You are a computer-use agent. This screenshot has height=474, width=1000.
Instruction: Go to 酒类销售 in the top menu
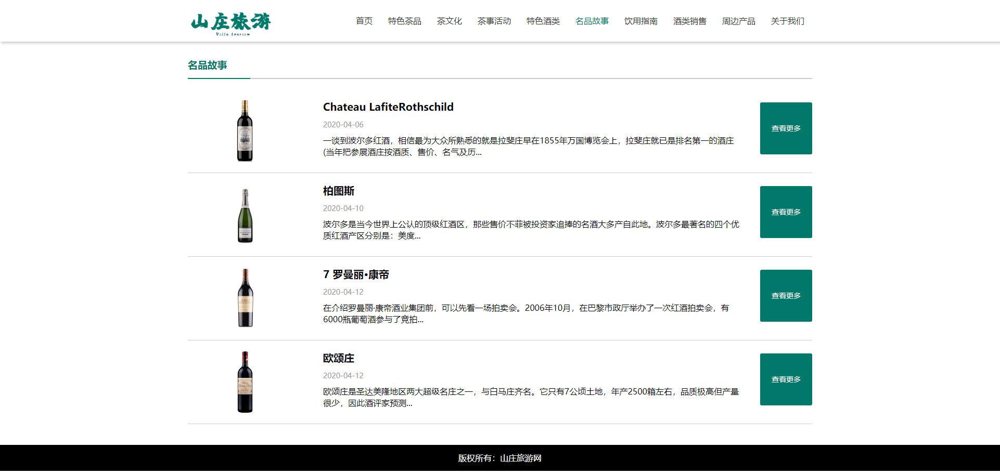[x=690, y=21]
